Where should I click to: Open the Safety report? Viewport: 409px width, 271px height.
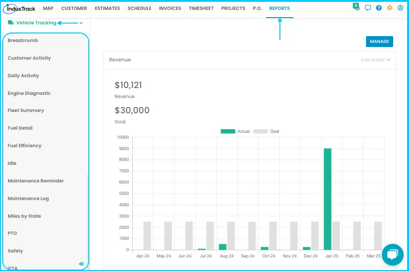(15, 251)
